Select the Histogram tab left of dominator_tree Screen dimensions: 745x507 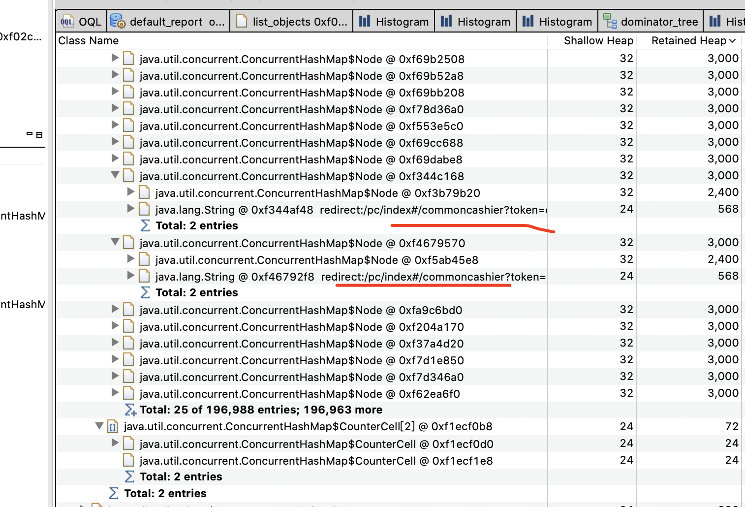tap(557, 22)
